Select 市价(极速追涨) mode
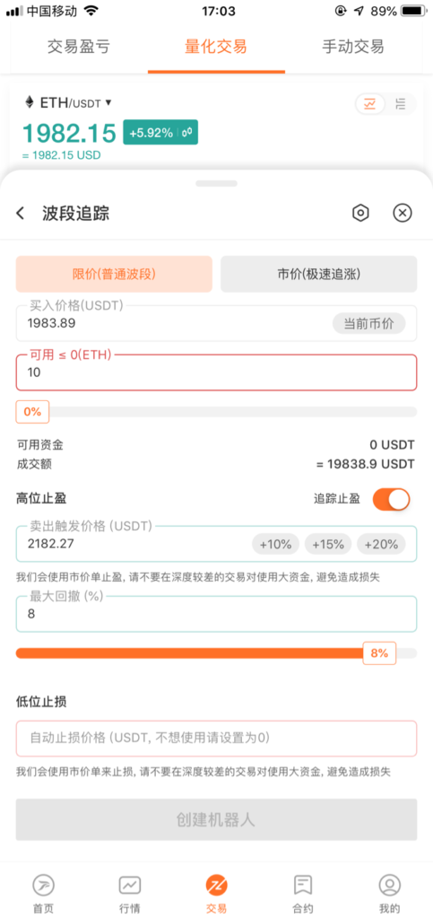This screenshot has height=919, width=433. (x=319, y=274)
